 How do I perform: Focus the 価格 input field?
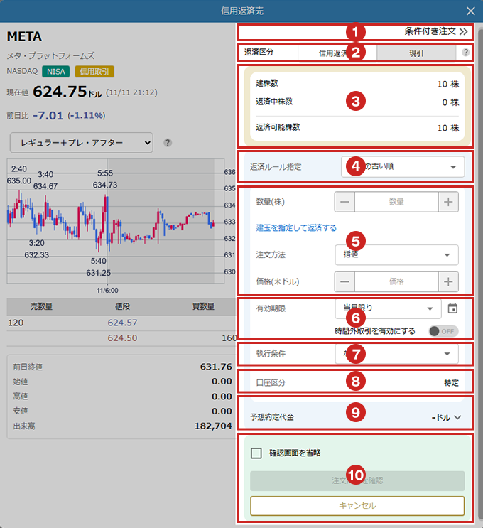(x=396, y=281)
